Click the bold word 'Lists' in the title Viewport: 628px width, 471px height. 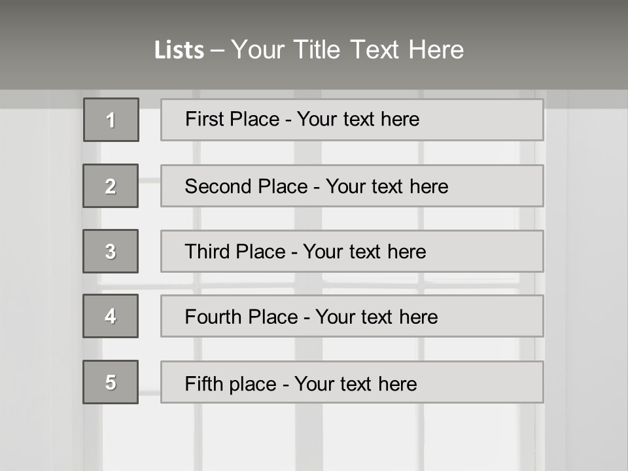pyautogui.click(x=179, y=50)
